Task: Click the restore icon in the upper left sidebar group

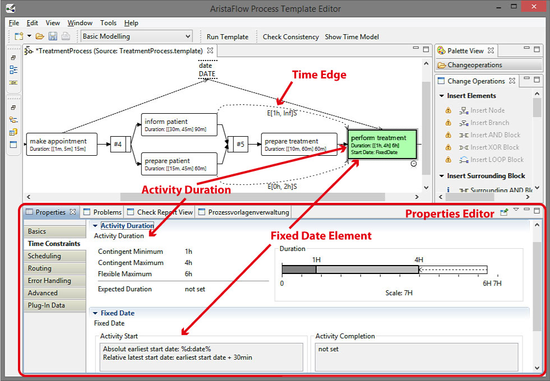Action: tap(13, 58)
